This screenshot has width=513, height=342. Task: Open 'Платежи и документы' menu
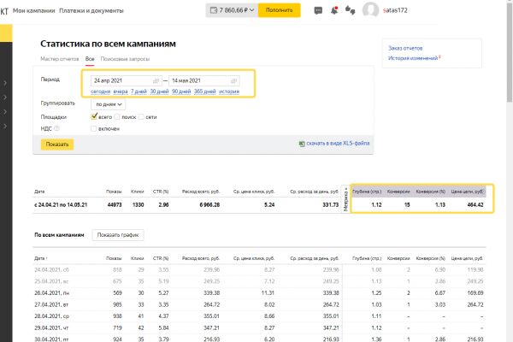click(91, 11)
